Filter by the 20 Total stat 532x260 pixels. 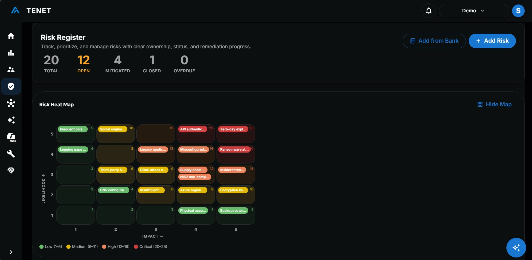[51, 64]
